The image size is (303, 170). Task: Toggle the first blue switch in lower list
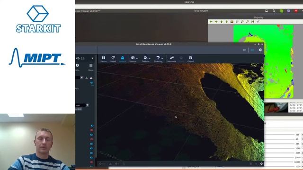pyautogui.click(x=92, y=126)
